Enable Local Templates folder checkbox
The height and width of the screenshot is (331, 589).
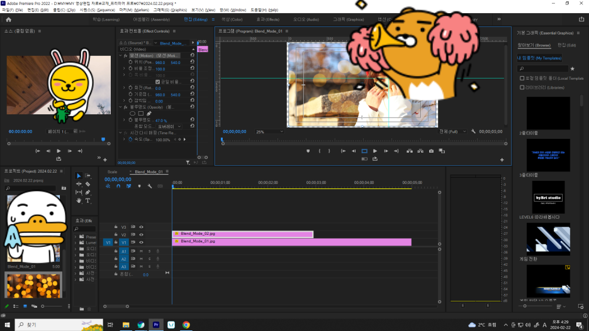pyautogui.click(x=522, y=79)
